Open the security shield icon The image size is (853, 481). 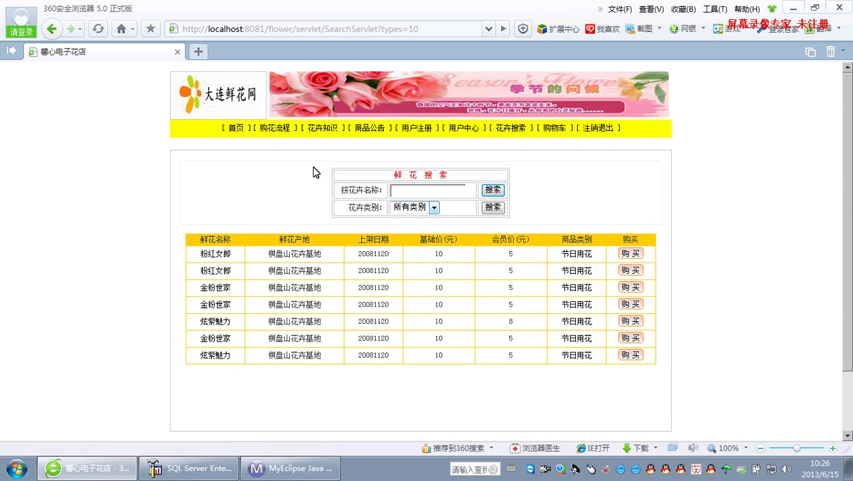click(523, 29)
